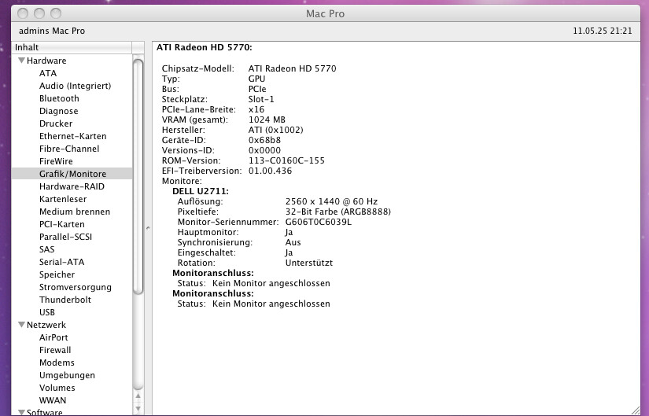This screenshot has width=649, height=416.
Task: Choose the Fibre-Channel entry
Action: 69,149
